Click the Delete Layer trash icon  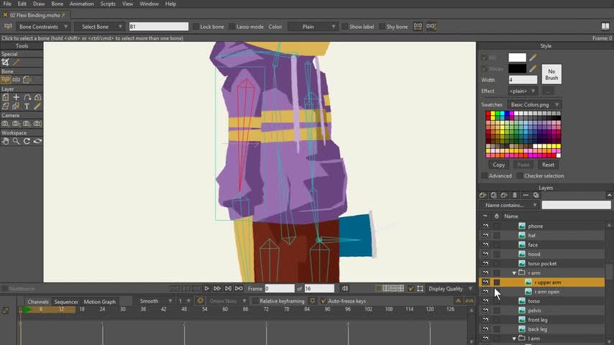(x=515, y=195)
